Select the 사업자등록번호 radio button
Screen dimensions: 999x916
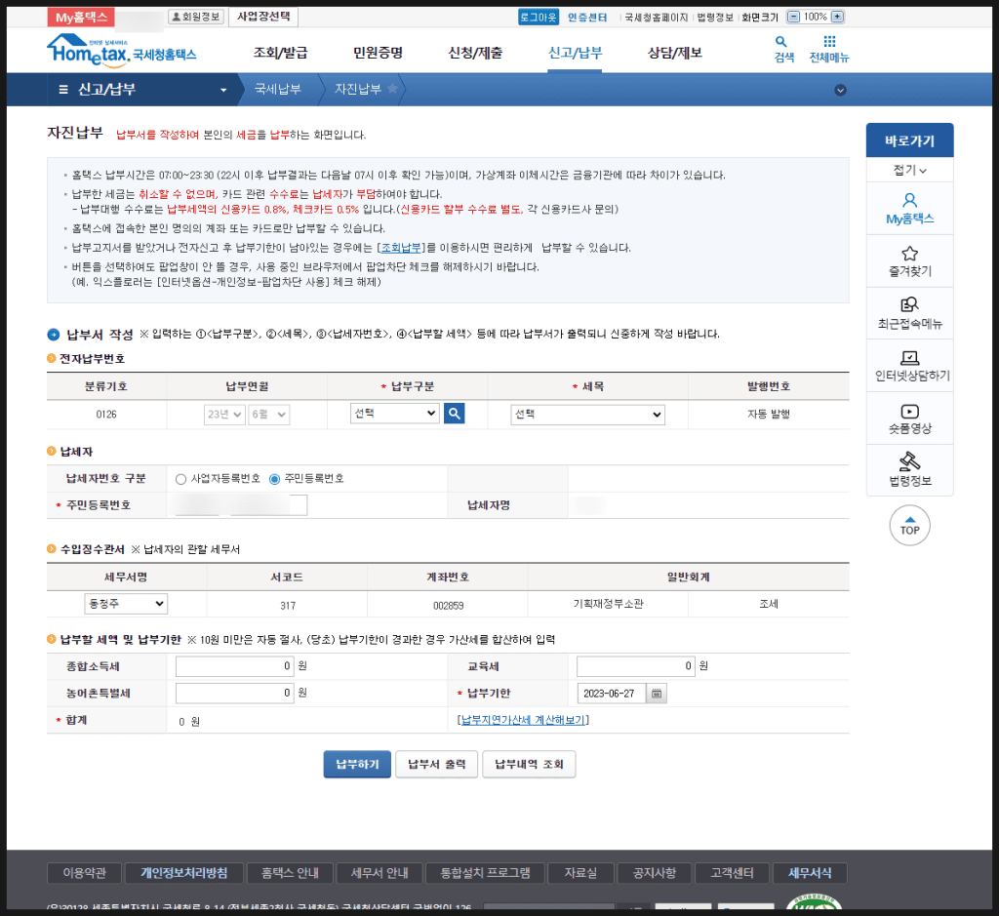181,479
